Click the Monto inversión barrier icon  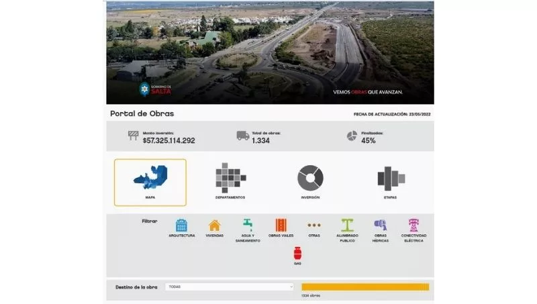[x=134, y=136]
